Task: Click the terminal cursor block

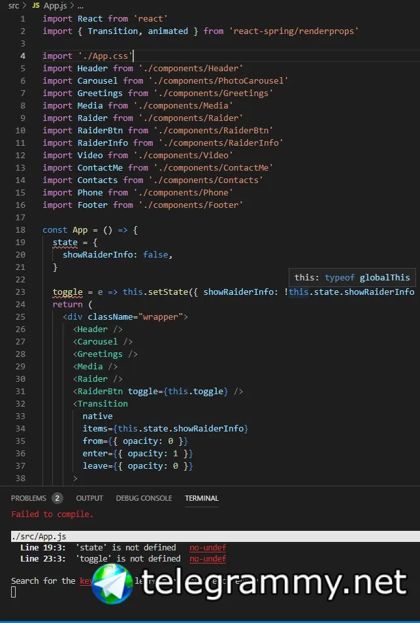Action: point(14,592)
